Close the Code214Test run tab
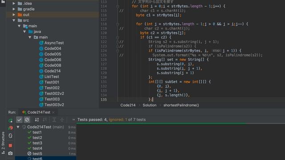This screenshot has height=160, width=285. pyautogui.click(x=53, y=112)
